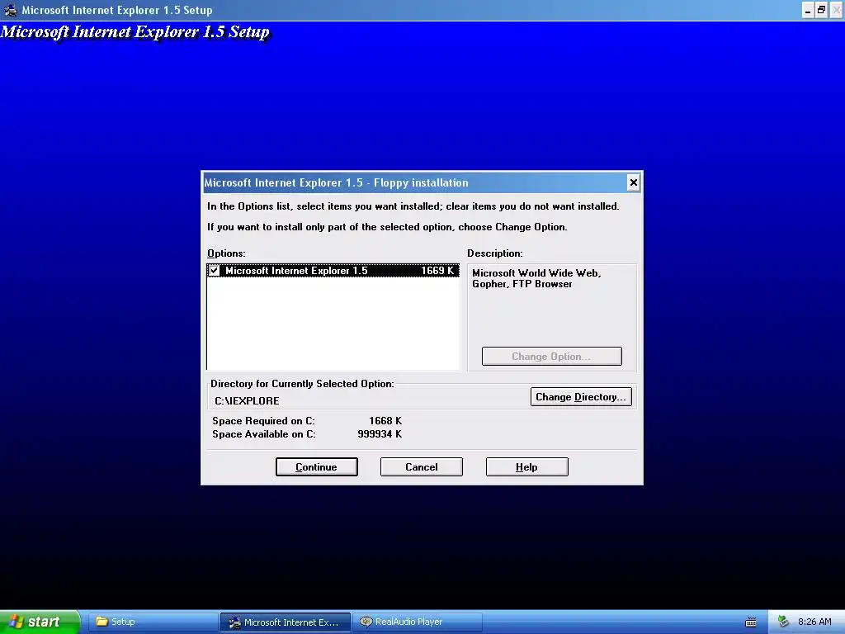Click the Space Required value 1668 K
845x634 pixels.
pyautogui.click(x=385, y=420)
